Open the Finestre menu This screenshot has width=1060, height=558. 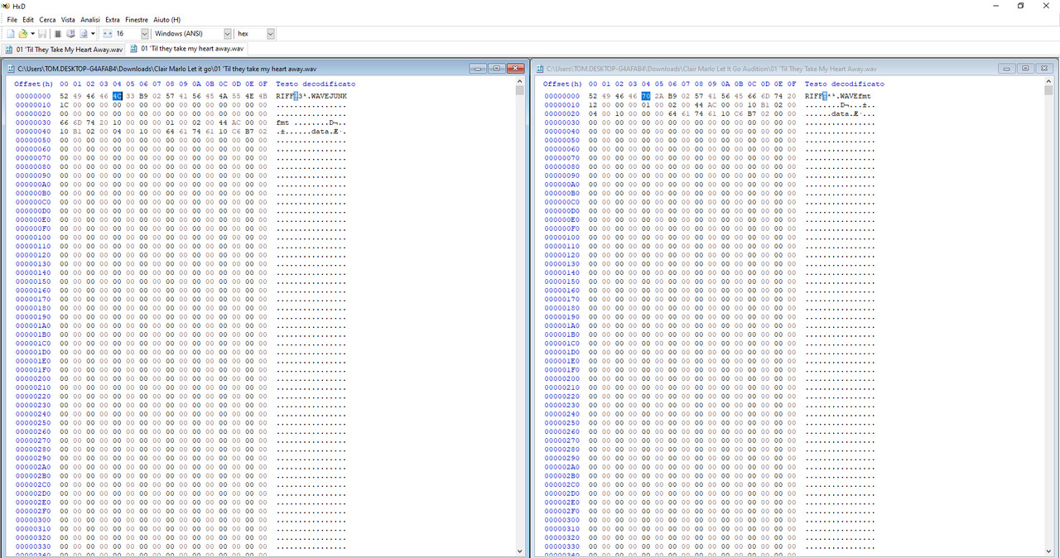[x=137, y=19]
